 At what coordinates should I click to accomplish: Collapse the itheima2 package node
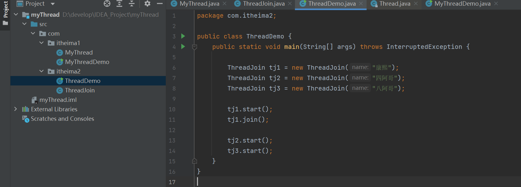[41, 71]
